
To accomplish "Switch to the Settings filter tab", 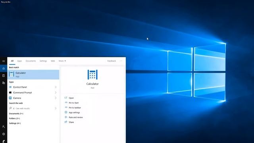I will coord(43,61).
